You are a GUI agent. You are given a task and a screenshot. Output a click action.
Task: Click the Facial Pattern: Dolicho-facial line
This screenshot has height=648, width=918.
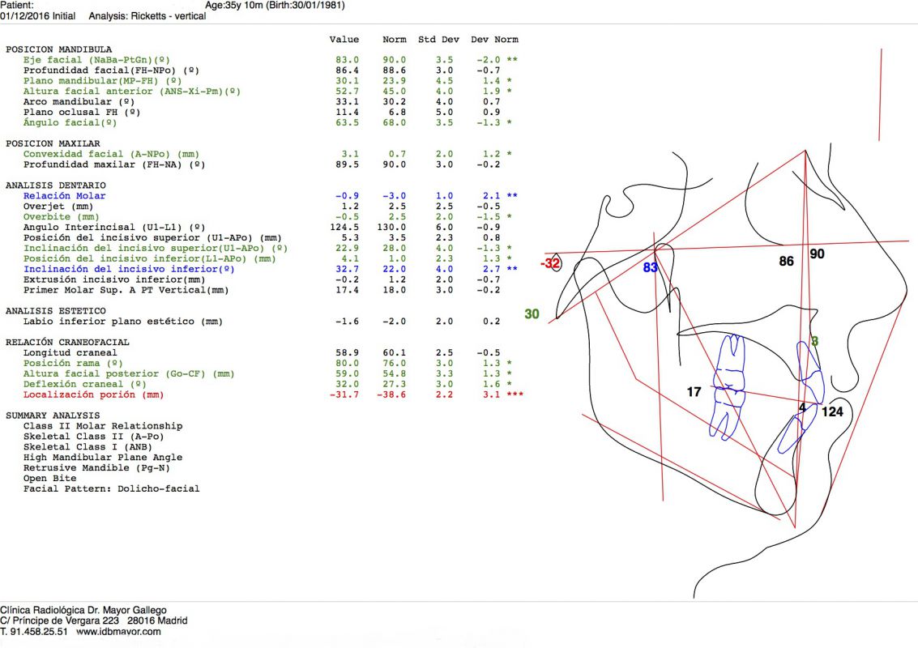coord(111,488)
